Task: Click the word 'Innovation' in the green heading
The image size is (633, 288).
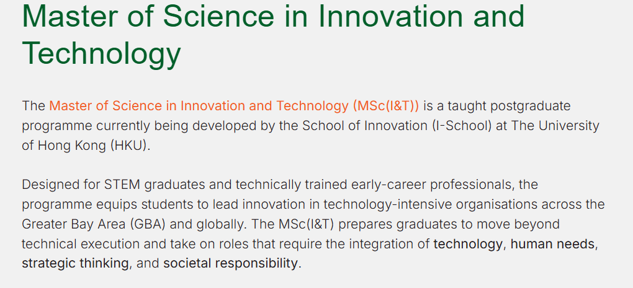Action: [391, 16]
